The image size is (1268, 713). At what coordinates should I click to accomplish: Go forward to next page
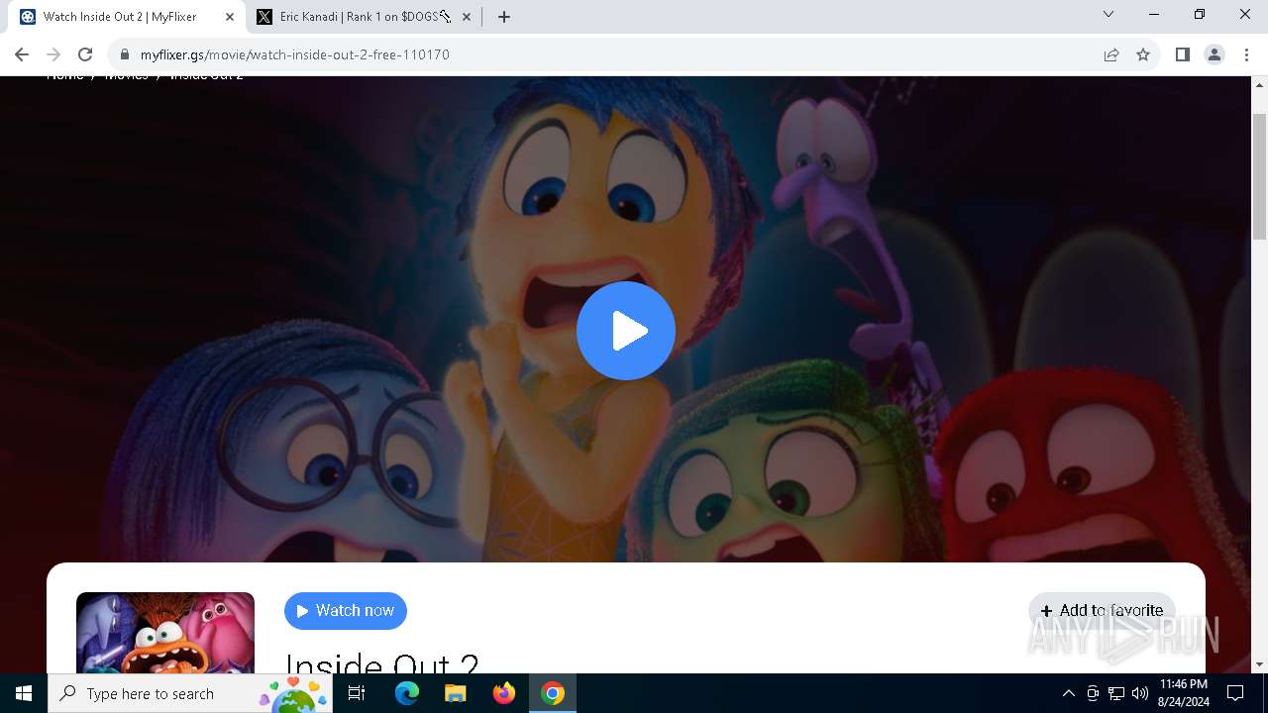[53, 54]
